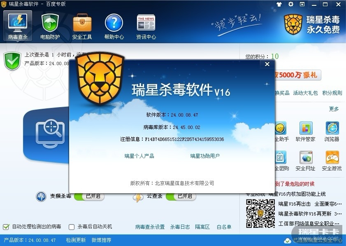This screenshot has height=246, width=346.
Task: Click 检测更新 in status bar
Action: tap(76, 240)
